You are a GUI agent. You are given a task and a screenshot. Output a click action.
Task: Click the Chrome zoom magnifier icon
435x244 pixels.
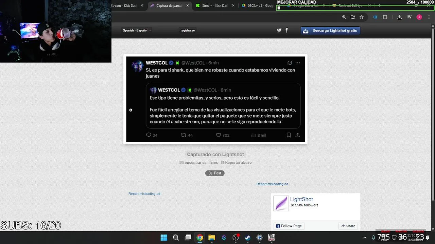click(x=344, y=17)
